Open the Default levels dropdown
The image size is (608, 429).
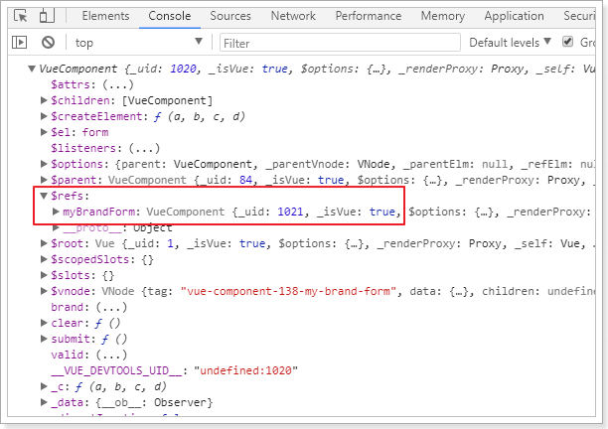510,42
